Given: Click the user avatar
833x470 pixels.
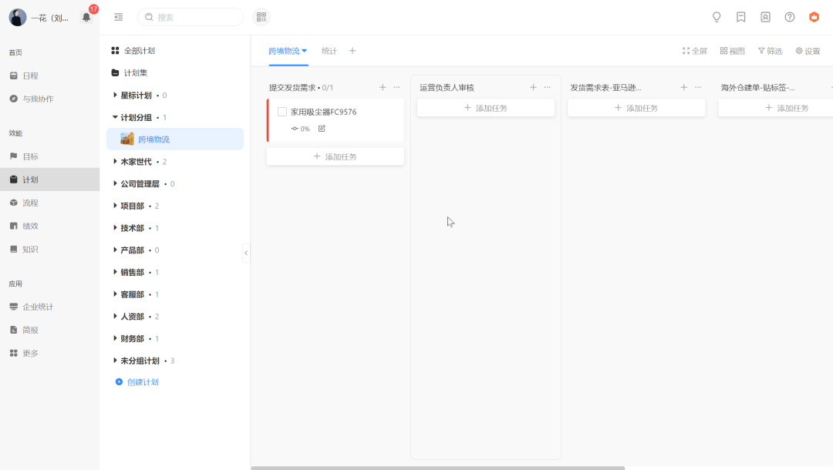Looking at the screenshot, I should click(x=18, y=18).
